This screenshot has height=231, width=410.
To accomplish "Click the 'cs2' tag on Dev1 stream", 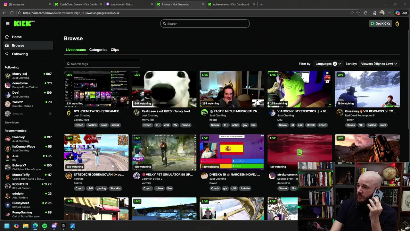I will (300, 125).
